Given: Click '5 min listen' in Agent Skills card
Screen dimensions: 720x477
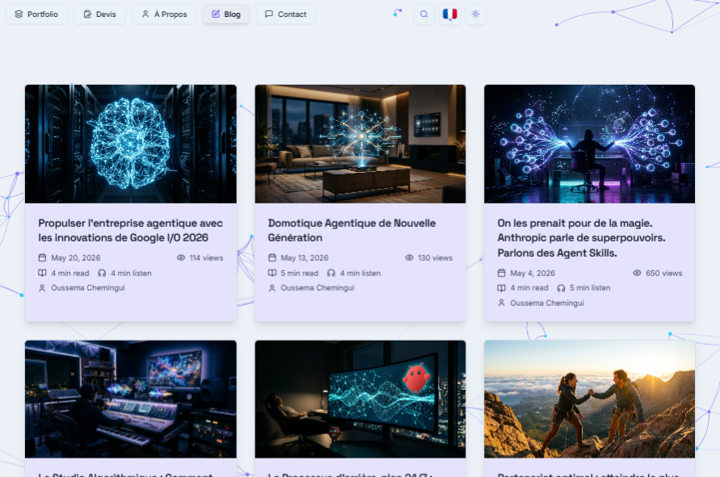Looking at the screenshot, I should click(x=590, y=288).
